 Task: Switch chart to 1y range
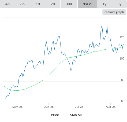click(x=104, y=4)
